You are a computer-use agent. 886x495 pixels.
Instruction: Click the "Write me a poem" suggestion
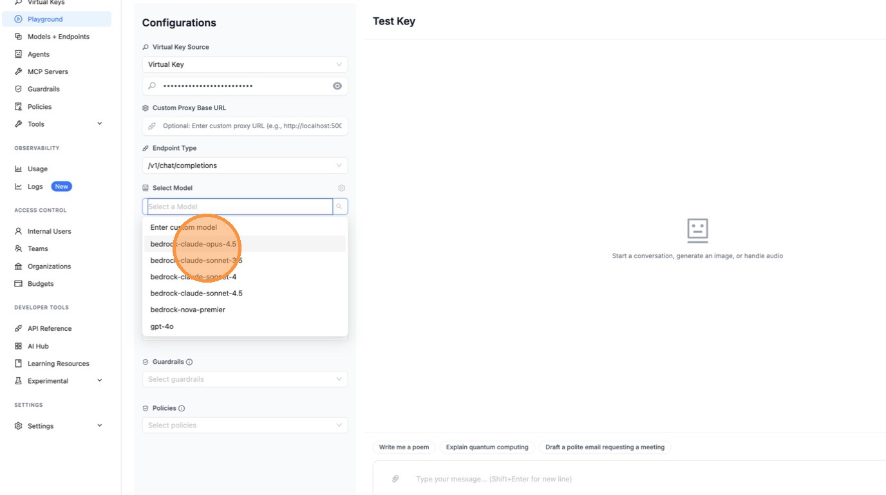click(x=404, y=447)
